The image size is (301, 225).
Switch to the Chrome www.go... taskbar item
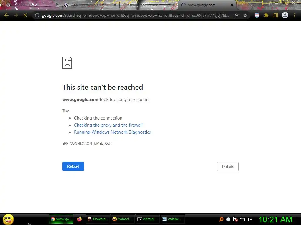[61, 219]
